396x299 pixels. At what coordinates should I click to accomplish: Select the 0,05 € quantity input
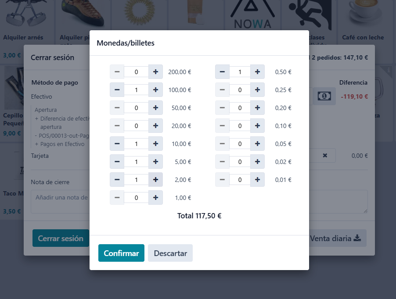click(x=240, y=144)
